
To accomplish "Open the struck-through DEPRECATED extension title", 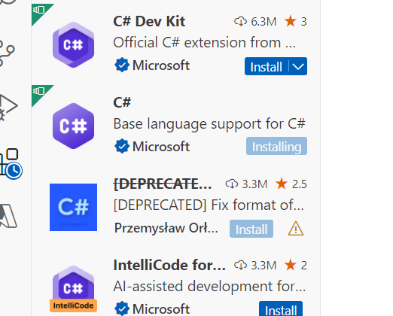I will pos(163,184).
